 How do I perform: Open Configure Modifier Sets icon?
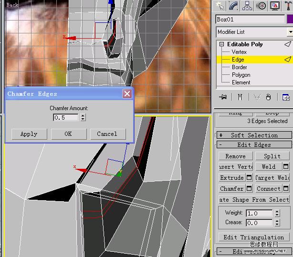(286, 97)
